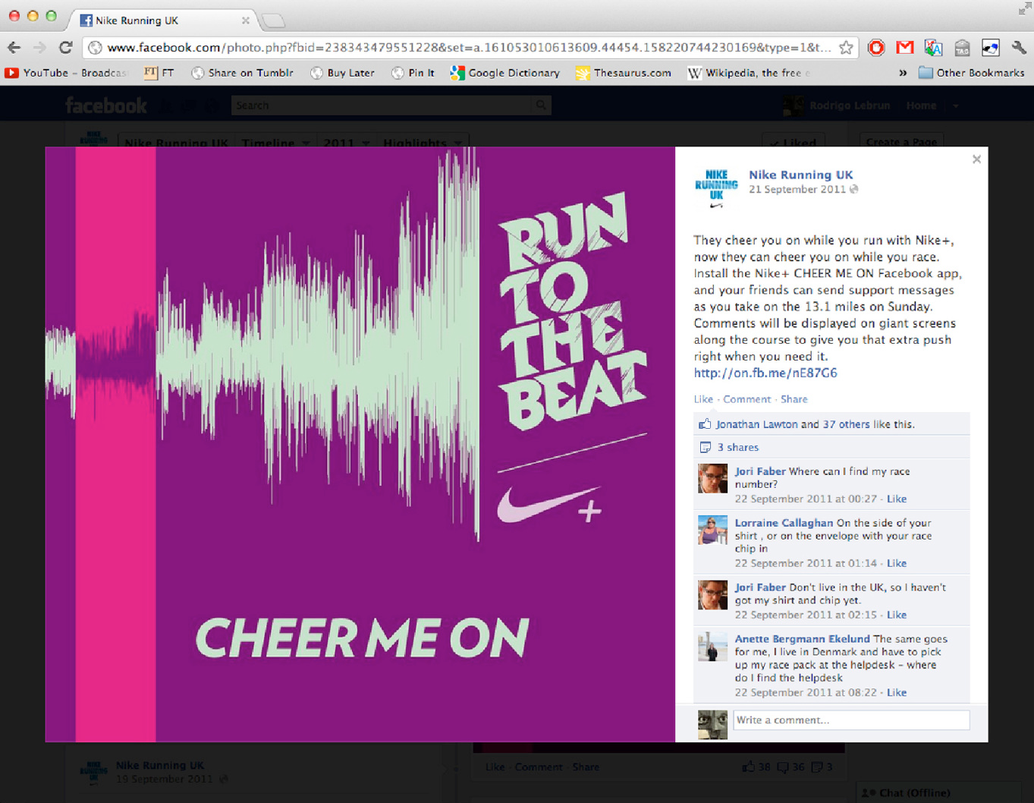This screenshot has height=803, width=1034.
Task: Expand the 2011 year dropdown
Action: click(x=346, y=143)
